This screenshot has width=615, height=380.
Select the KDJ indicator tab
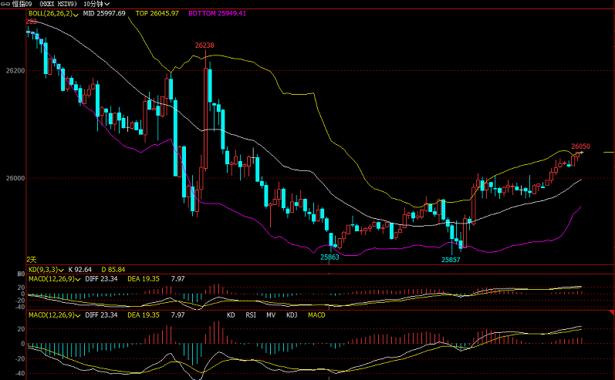[x=292, y=315]
